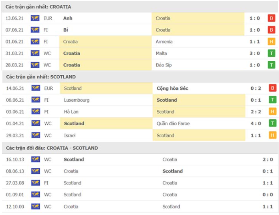This screenshot has height=215, width=279.
Task: Click the 'Các trận gần nhất: SCOTLAND' header
Action: 41,77
